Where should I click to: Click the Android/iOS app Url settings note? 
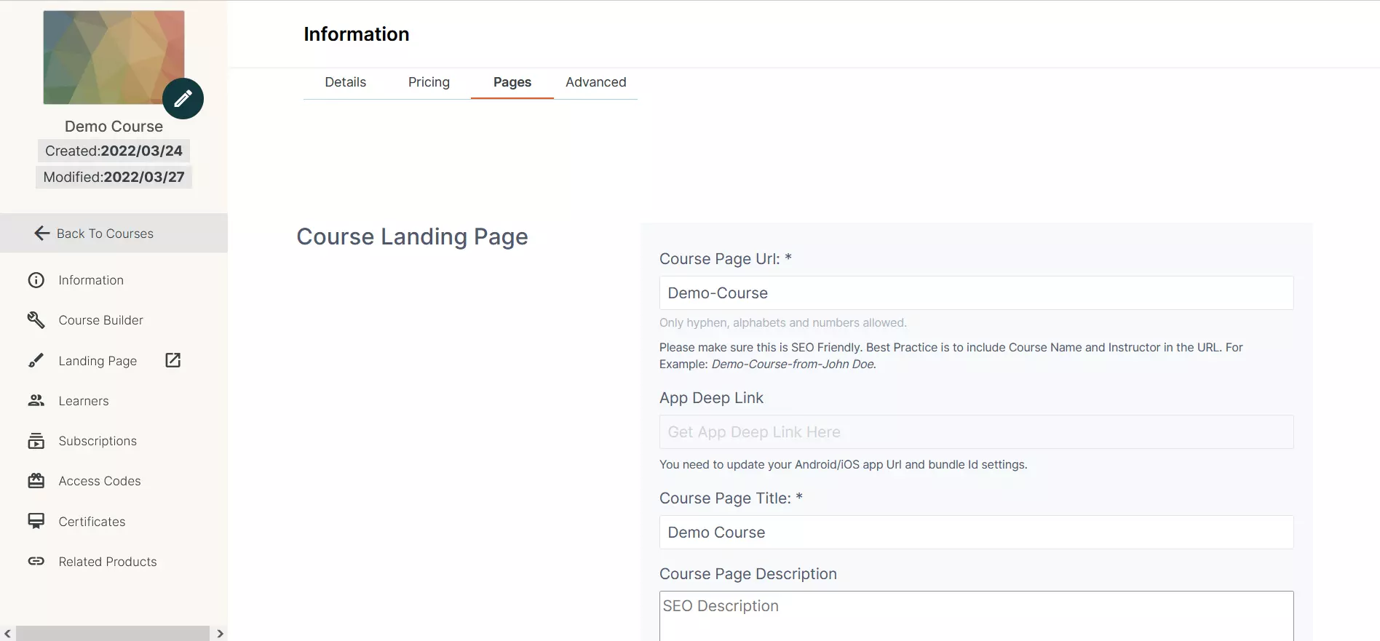(x=844, y=465)
